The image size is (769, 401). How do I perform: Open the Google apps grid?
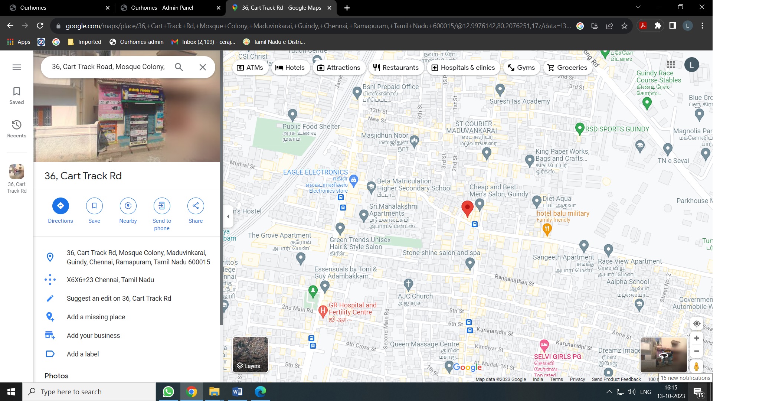pos(671,65)
